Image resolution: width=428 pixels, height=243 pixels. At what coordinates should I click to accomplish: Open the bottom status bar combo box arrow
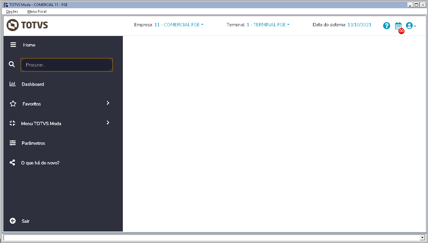(422, 238)
